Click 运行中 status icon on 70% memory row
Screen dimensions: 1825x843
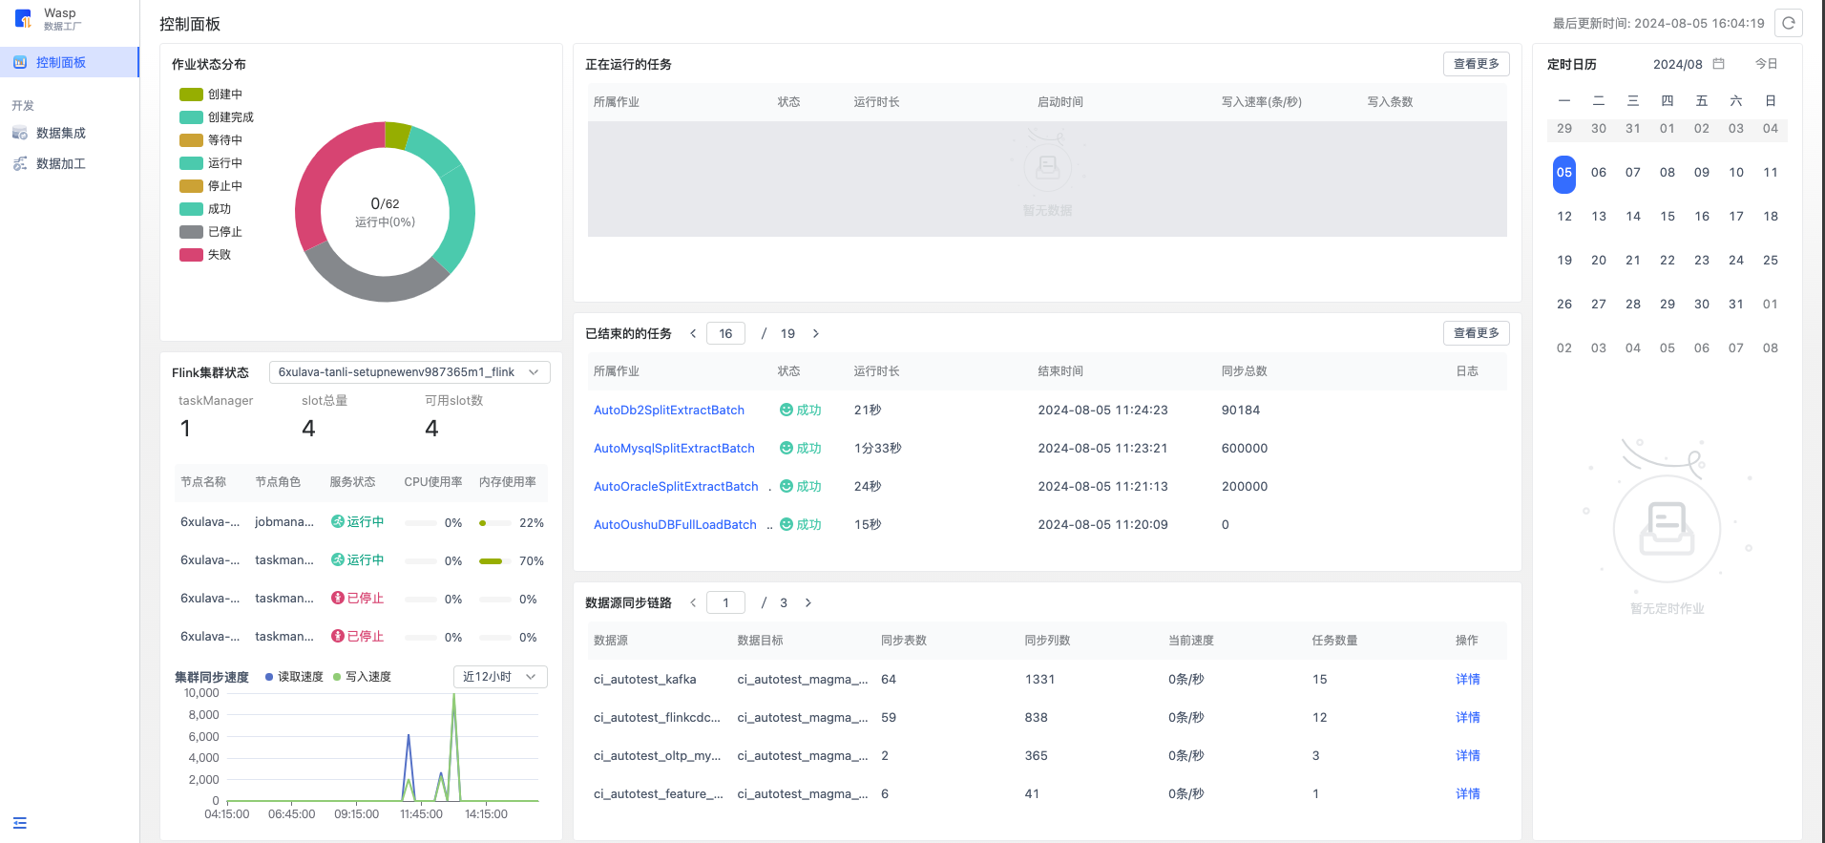click(338, 559)
